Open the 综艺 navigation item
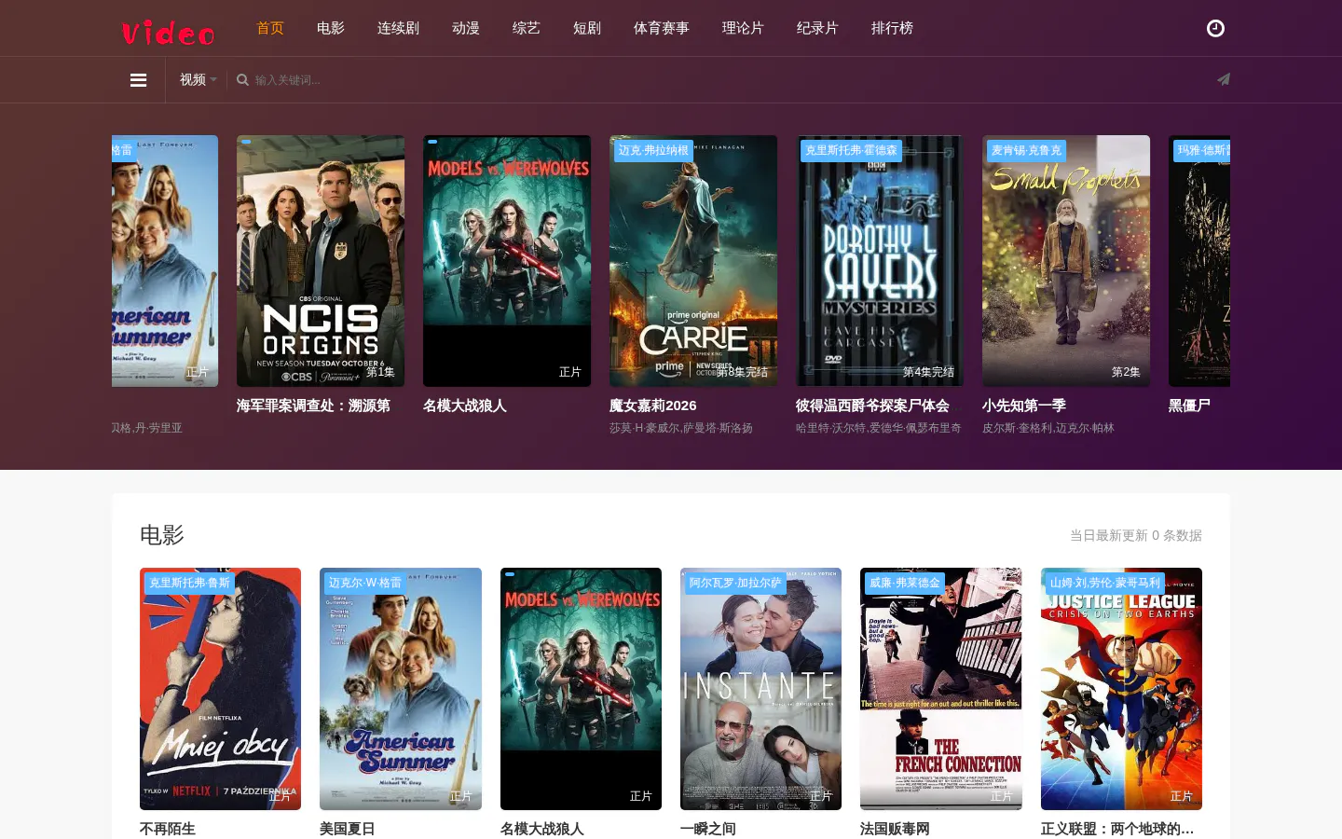Viewport: 1342px width, 839px height. coord(527,28)
